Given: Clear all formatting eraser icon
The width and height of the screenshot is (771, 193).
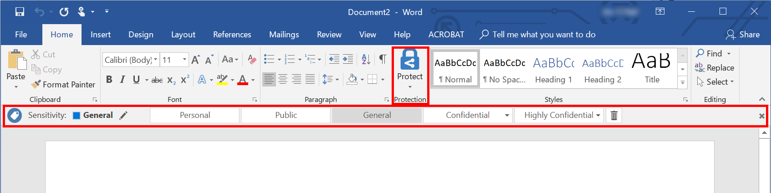Looking at the screenshot, I should click(251, 59).
